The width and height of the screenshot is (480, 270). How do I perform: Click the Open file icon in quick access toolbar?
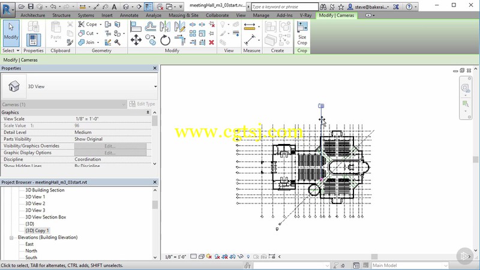pyautogui.click(x=22, y=7)
